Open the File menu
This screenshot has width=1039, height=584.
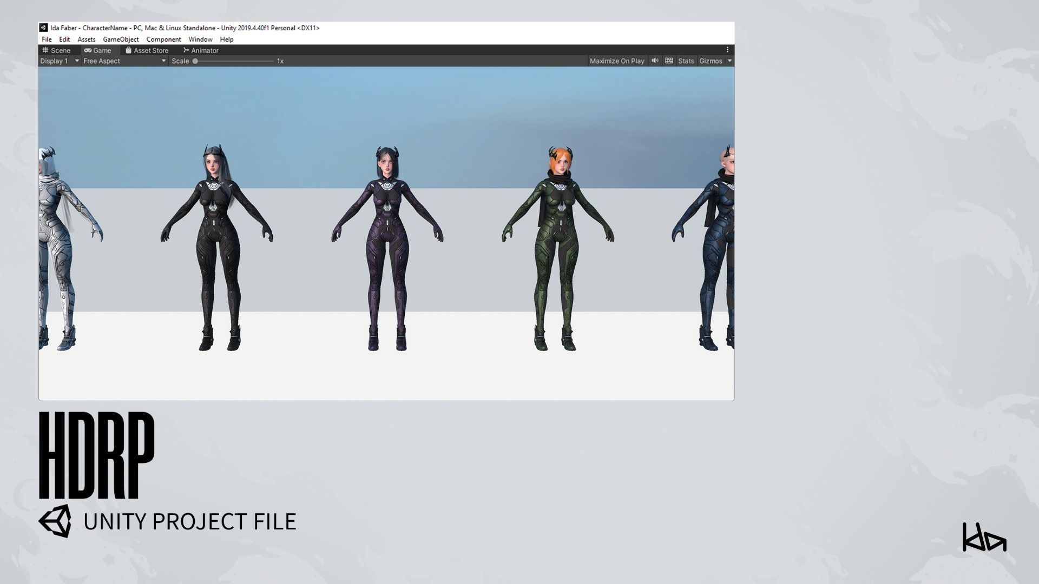point(47,39)
